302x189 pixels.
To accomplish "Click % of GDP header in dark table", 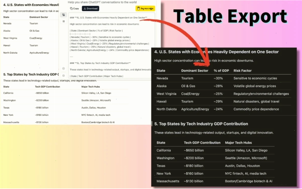I will point(221,71).
